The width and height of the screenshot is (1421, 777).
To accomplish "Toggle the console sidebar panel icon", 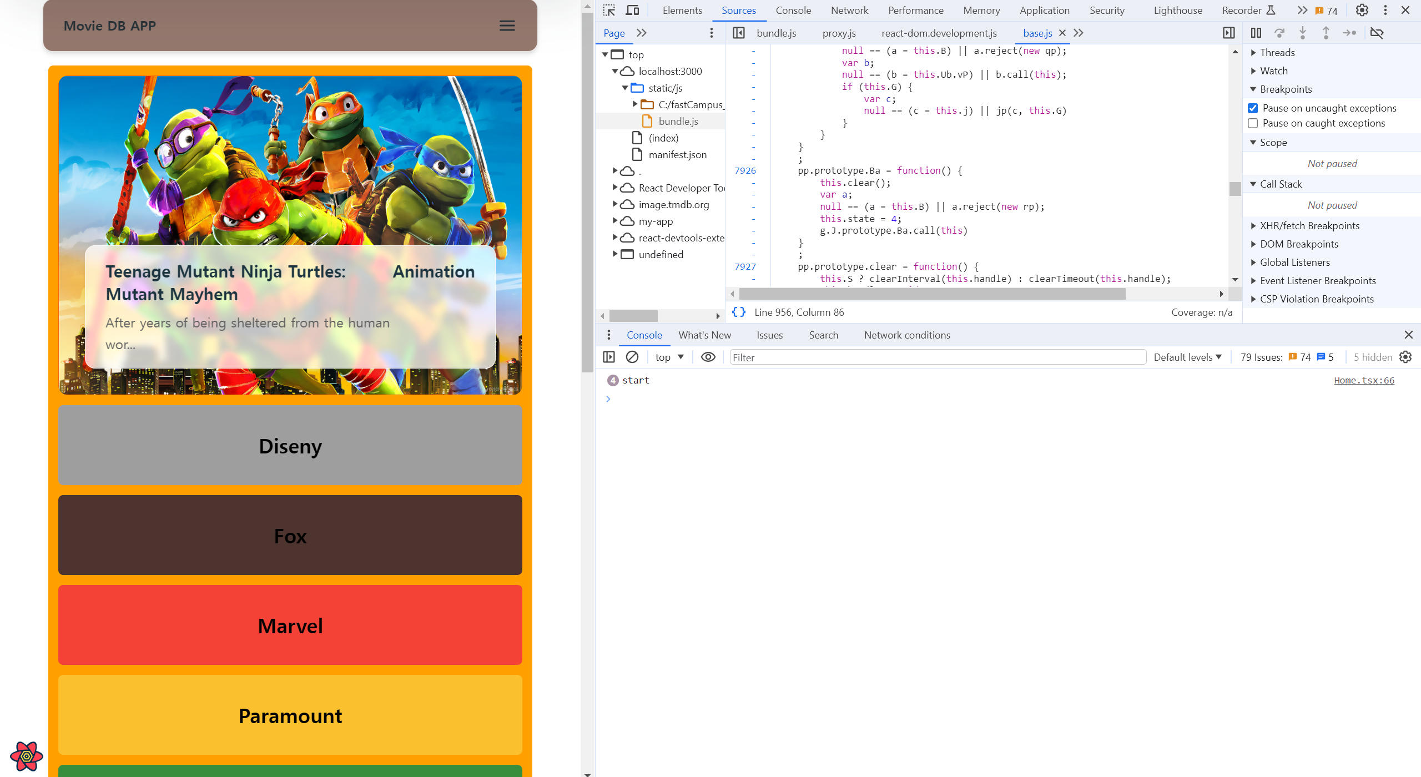I will click(609, 357).
